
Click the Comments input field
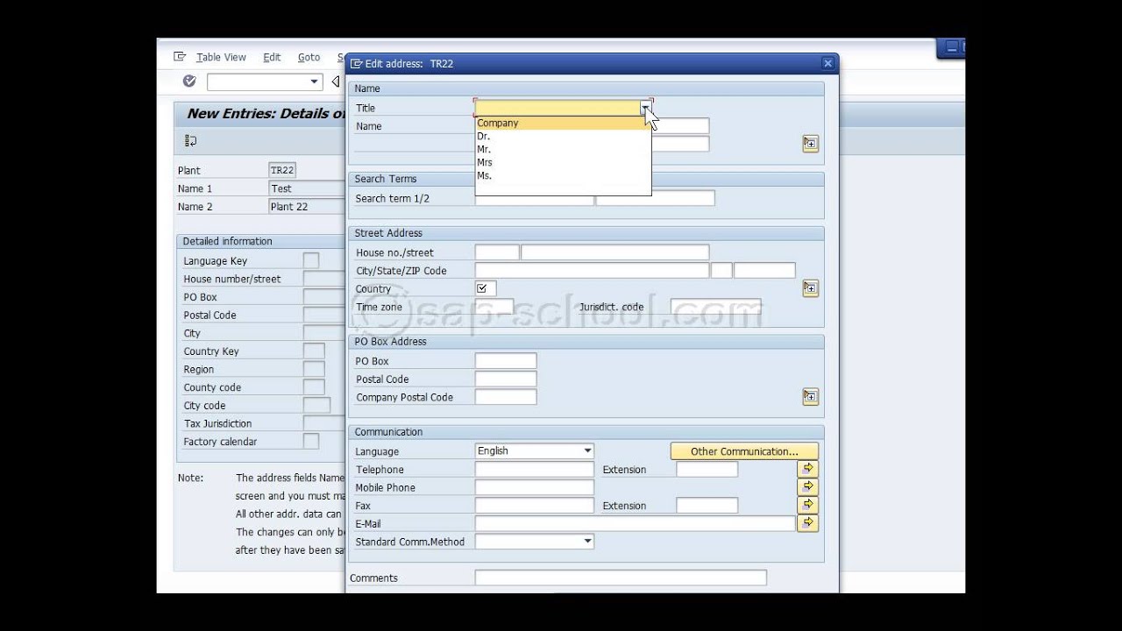coord(621,578)
